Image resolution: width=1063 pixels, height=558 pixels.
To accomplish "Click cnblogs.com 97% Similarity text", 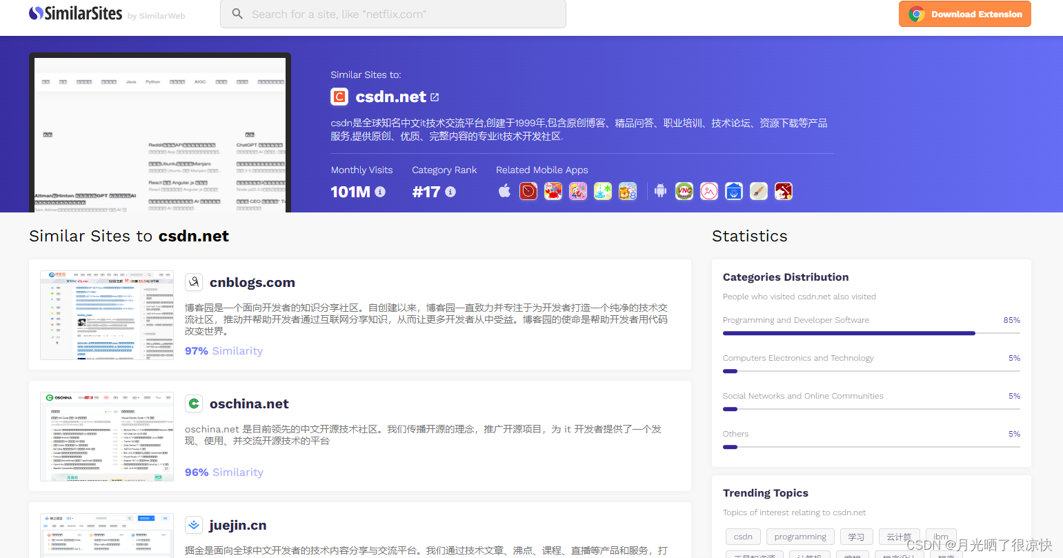I will click(224, 350).
